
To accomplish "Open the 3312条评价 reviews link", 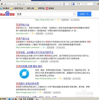I will click(75, 20).
